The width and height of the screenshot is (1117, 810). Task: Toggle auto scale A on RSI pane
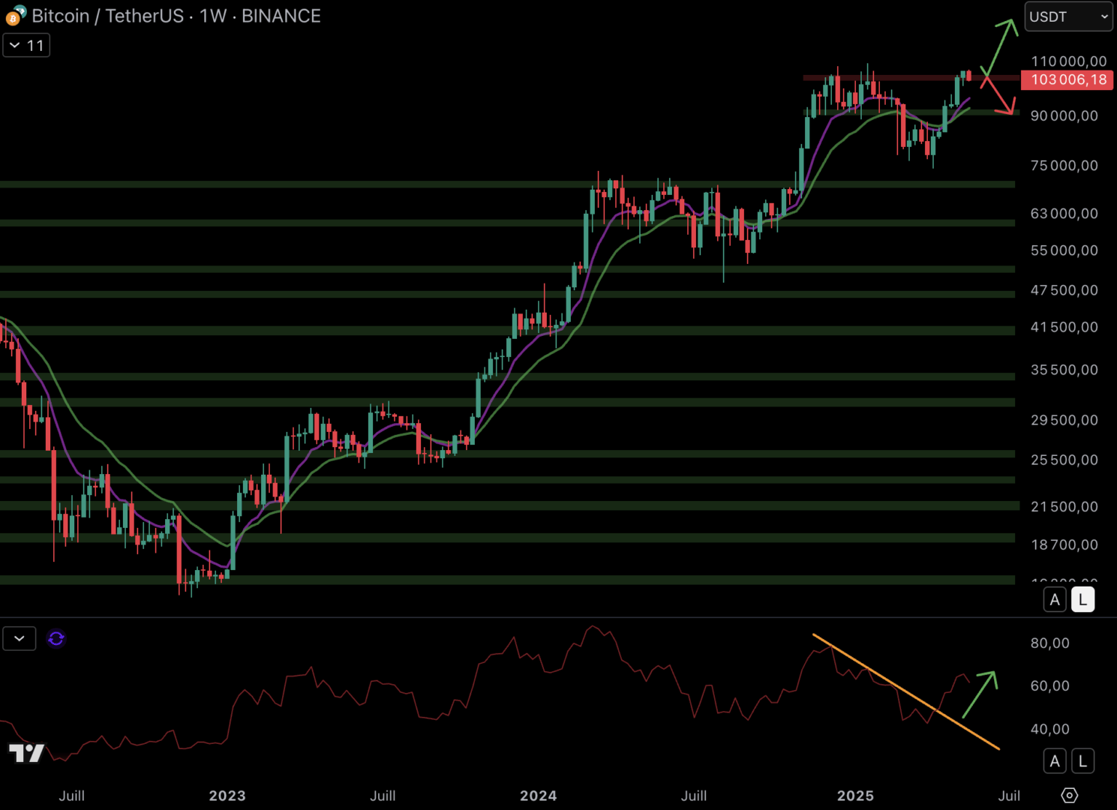[1055, 761]
